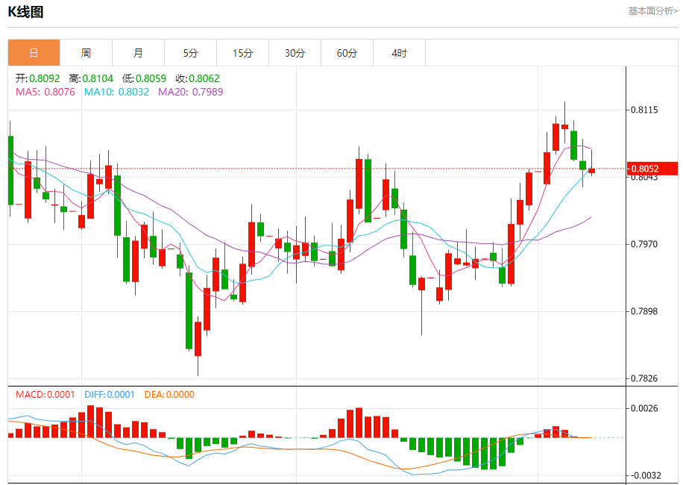Screen dimensions: 683x485
Task: Click the 0.7826 price axis label
Action: click(644, 378)
